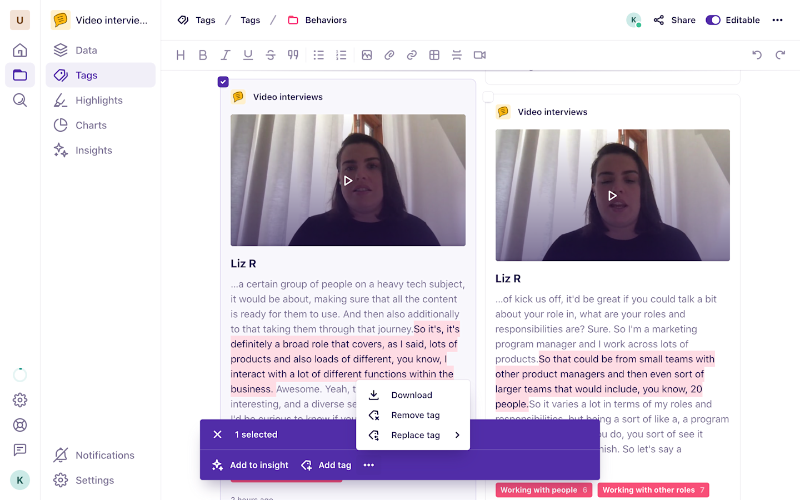Click the U workspace avatar
The width and height of the screenshot is (800, 500).
(20, 20)
